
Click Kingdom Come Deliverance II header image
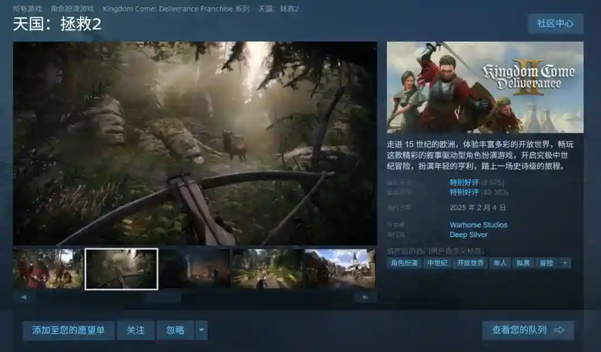pos(485,87)
